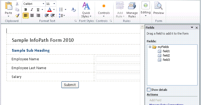The image size is (201, 105).
Task: Click the Employee Name label
Action: click(25, 59)
